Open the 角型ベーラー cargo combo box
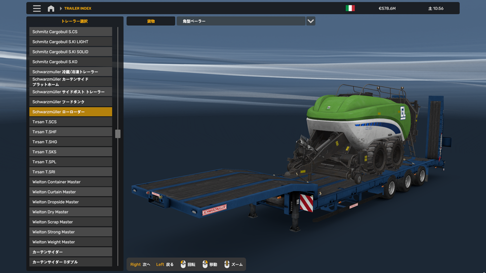The height and width of the screenshot is (273, 486). click(x=240, y=21)
